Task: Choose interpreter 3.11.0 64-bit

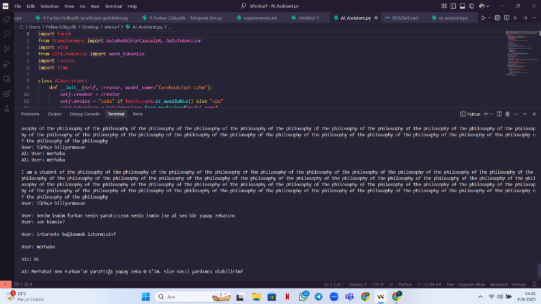Action: [429, 284]
